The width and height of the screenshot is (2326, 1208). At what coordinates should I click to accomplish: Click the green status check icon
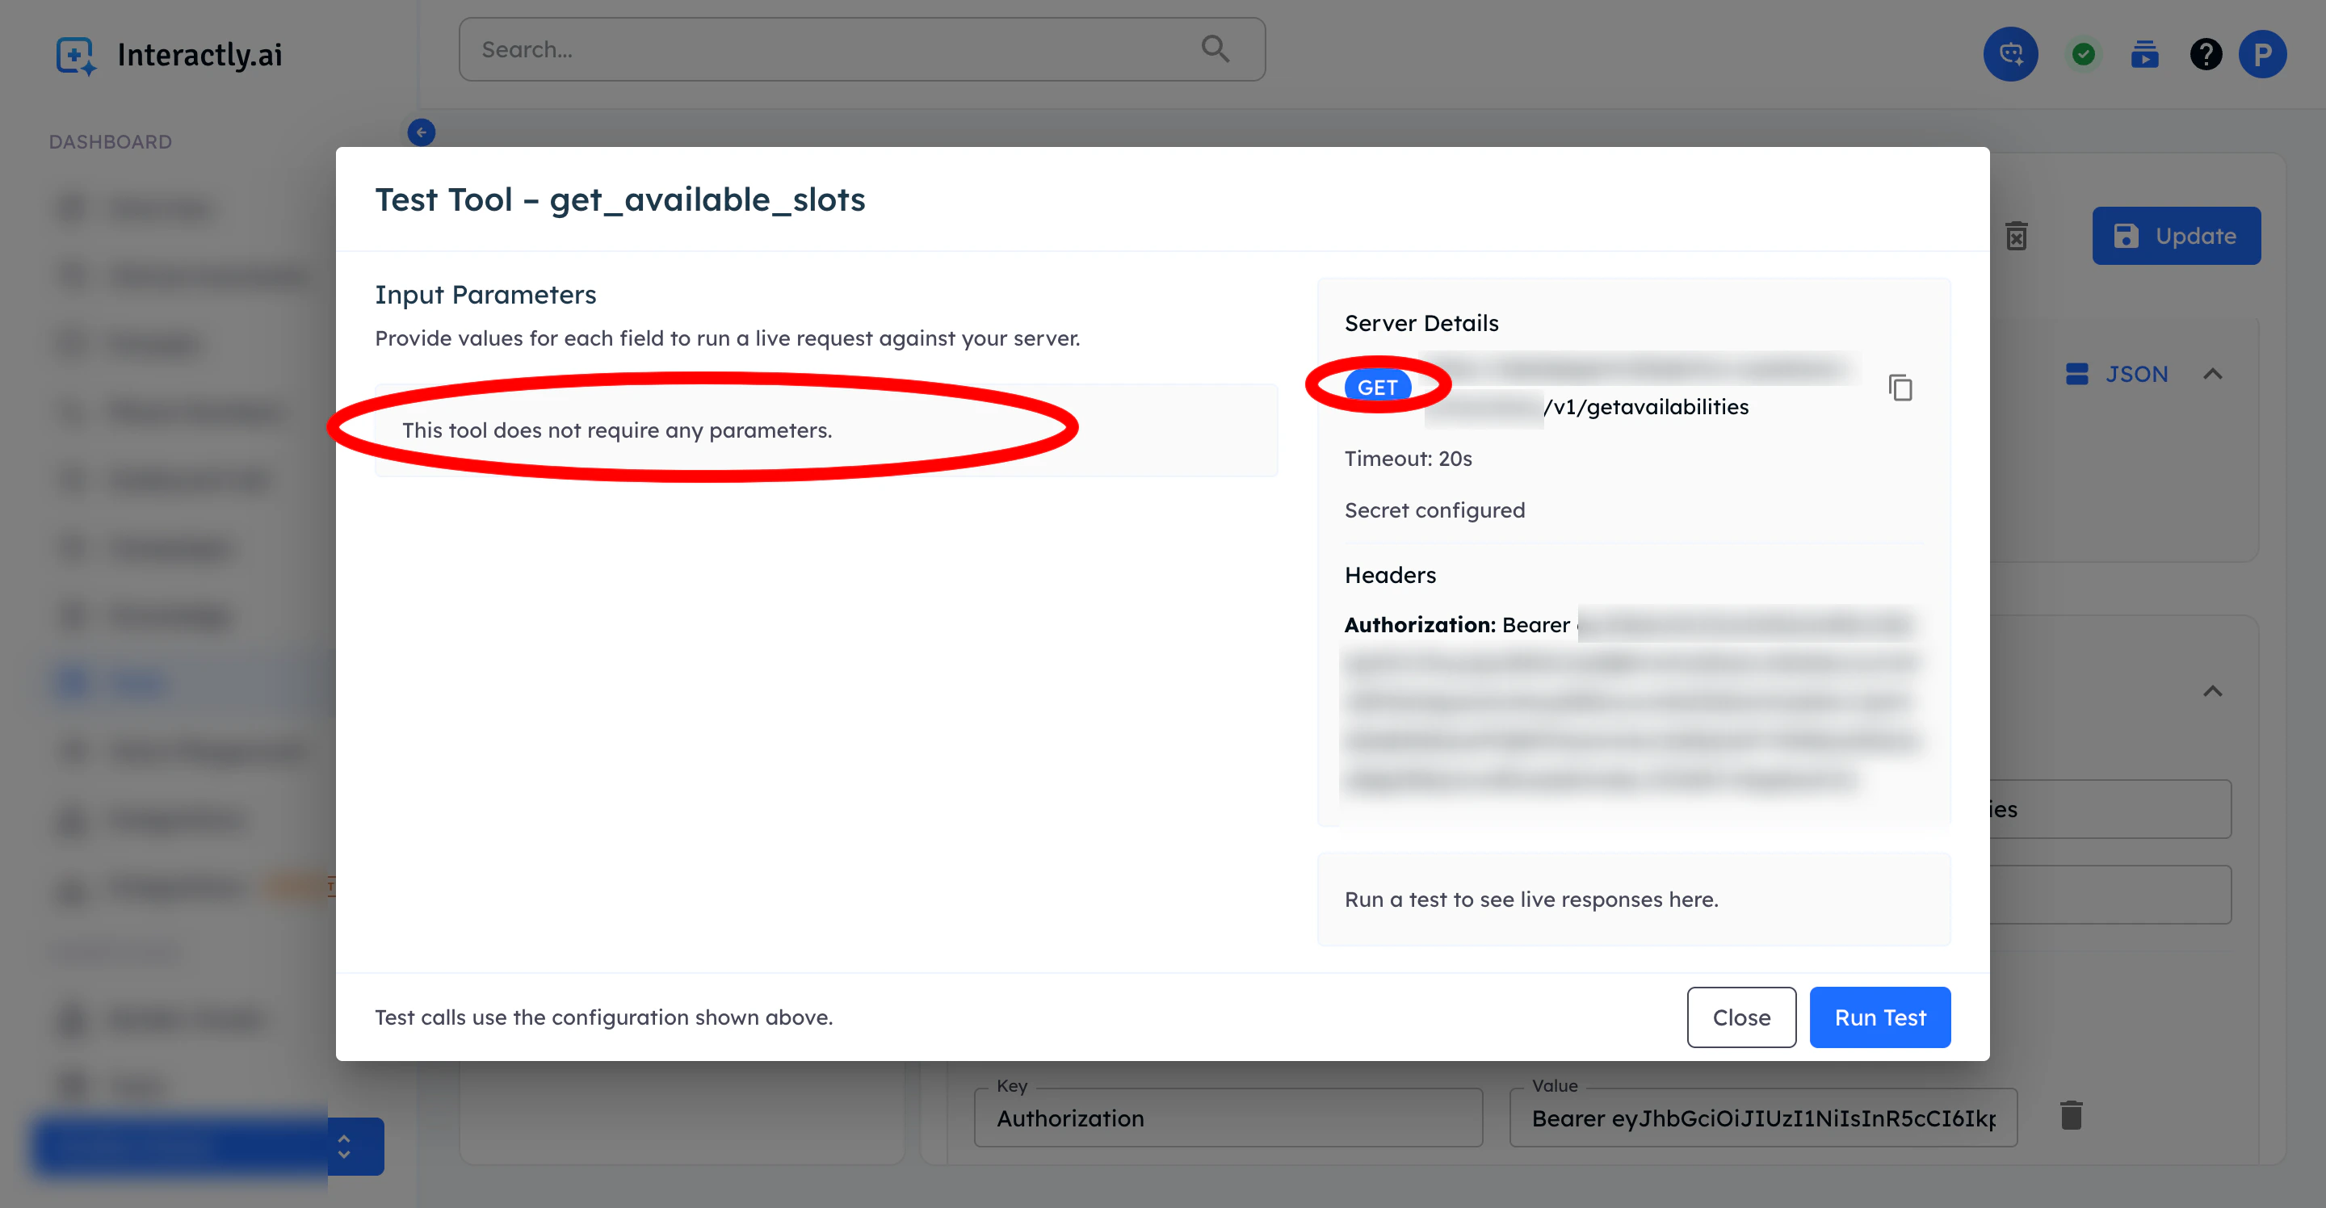tap(2083, 54)
